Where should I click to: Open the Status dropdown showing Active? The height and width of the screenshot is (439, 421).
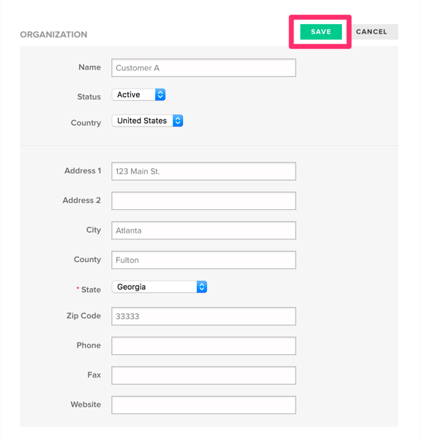point(138,94)
